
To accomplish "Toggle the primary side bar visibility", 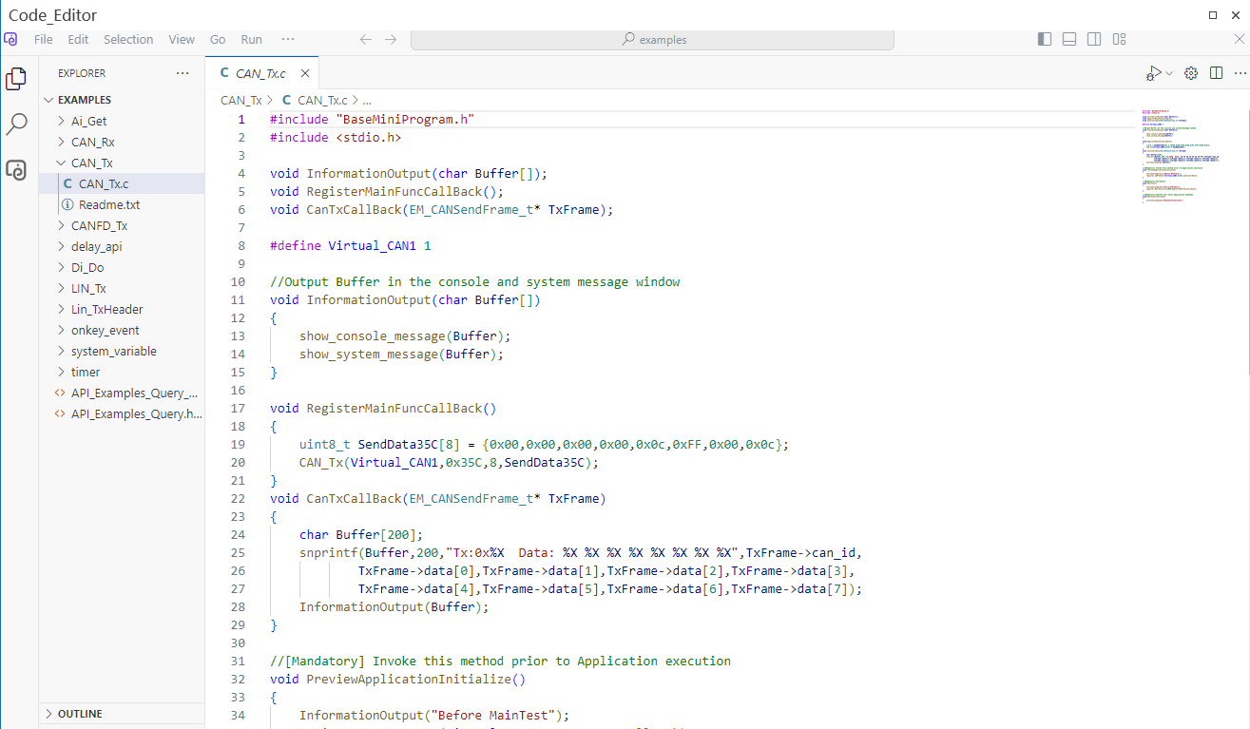I will (1045, 39).
